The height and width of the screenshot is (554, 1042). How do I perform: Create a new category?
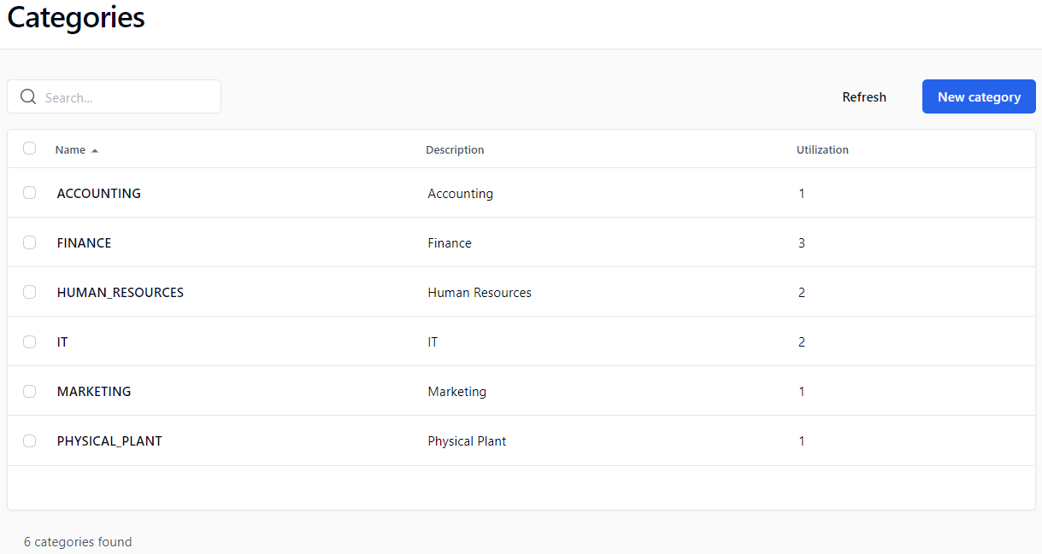point(979,96)
